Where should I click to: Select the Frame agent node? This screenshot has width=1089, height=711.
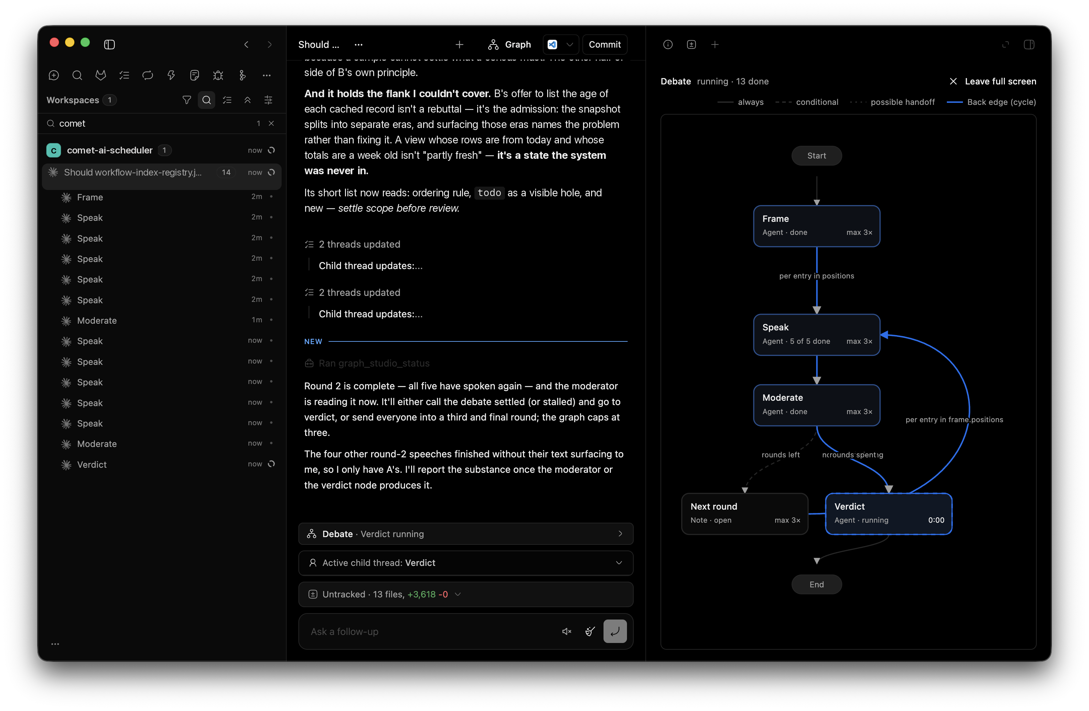click(817, 226)
